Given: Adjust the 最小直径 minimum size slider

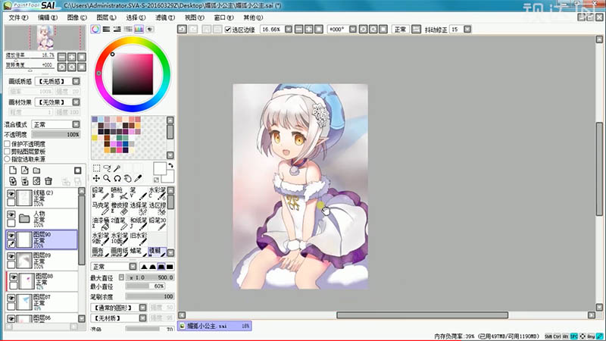Looking at the screenshot, I should click(x=145, y=286).
